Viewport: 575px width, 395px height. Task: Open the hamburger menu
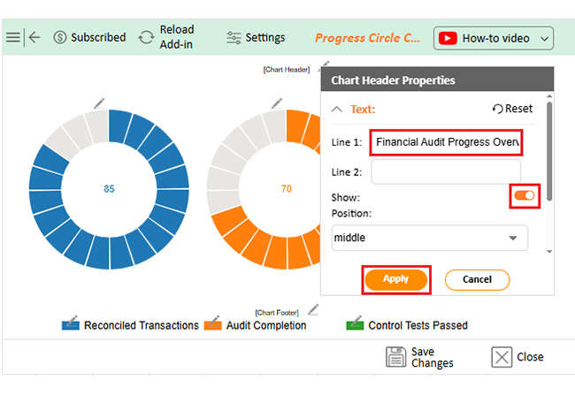[12, 37]
